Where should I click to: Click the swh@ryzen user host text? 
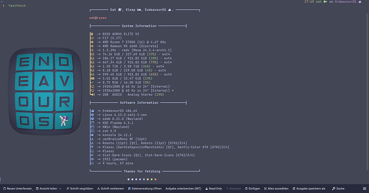pos(98,18)
